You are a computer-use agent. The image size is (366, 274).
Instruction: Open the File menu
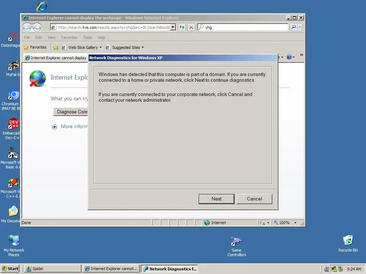[27, 37]
